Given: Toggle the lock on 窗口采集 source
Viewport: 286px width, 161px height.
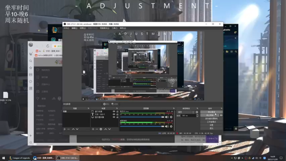Looking at the screenshot, I should tap(117, 111).
